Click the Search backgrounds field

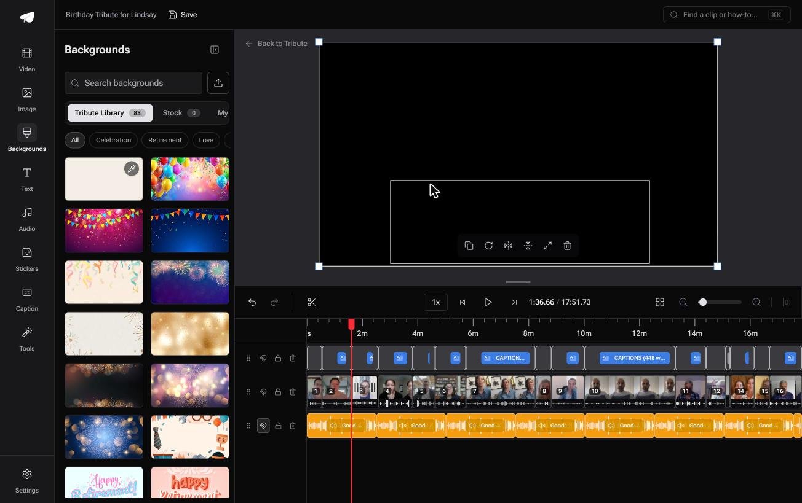(133, 83)
